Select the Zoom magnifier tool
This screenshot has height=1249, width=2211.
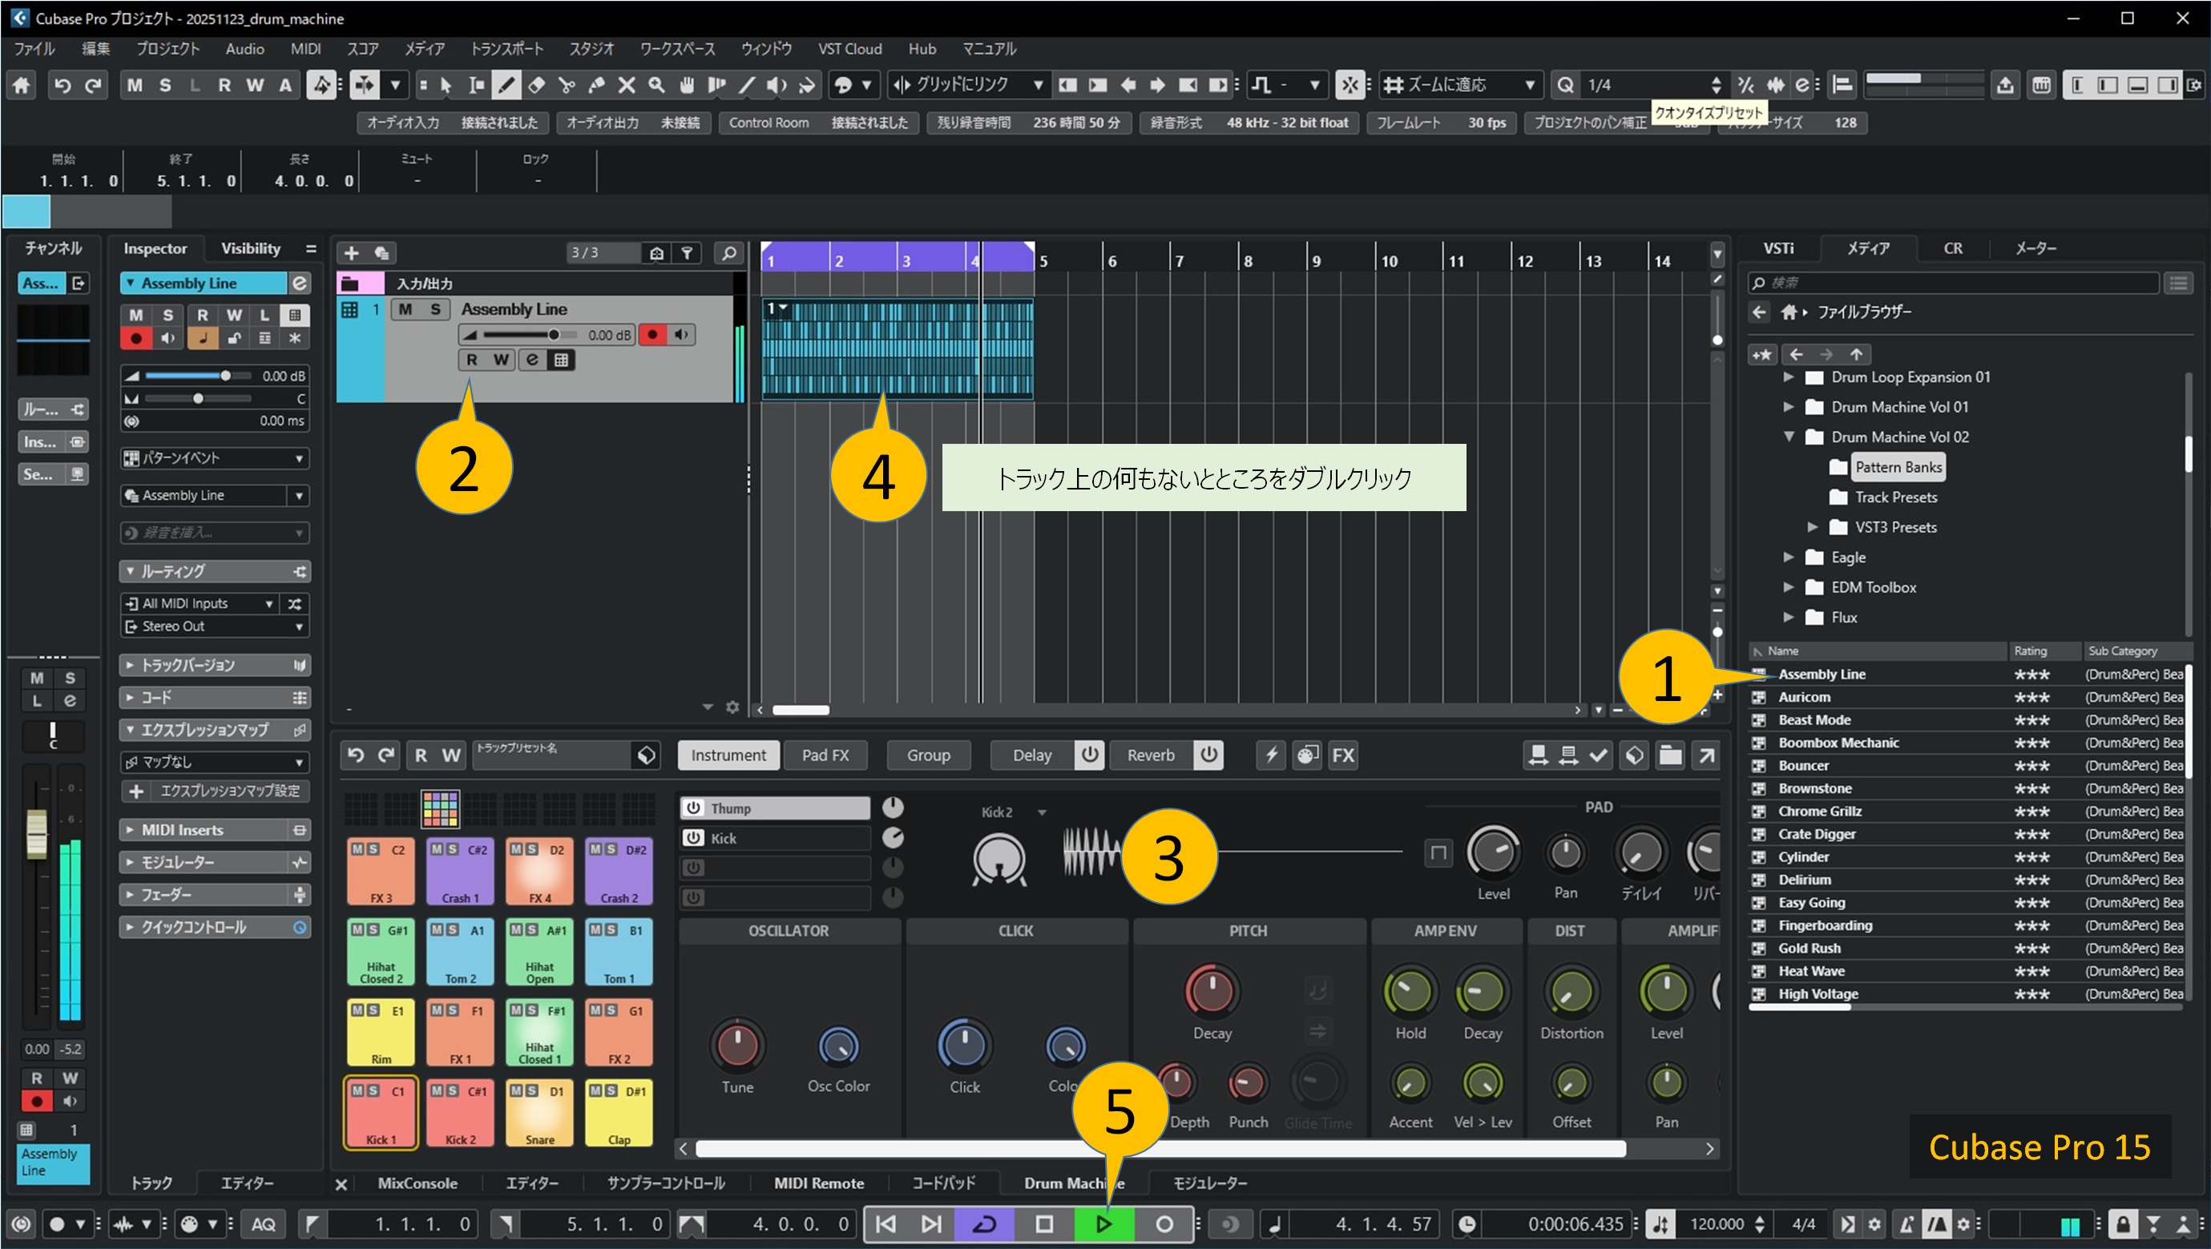pyautogui.click(x=656, y=85)
